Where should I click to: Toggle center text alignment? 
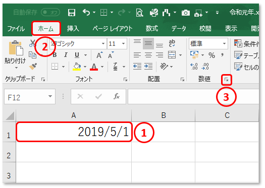click(148, 55)
